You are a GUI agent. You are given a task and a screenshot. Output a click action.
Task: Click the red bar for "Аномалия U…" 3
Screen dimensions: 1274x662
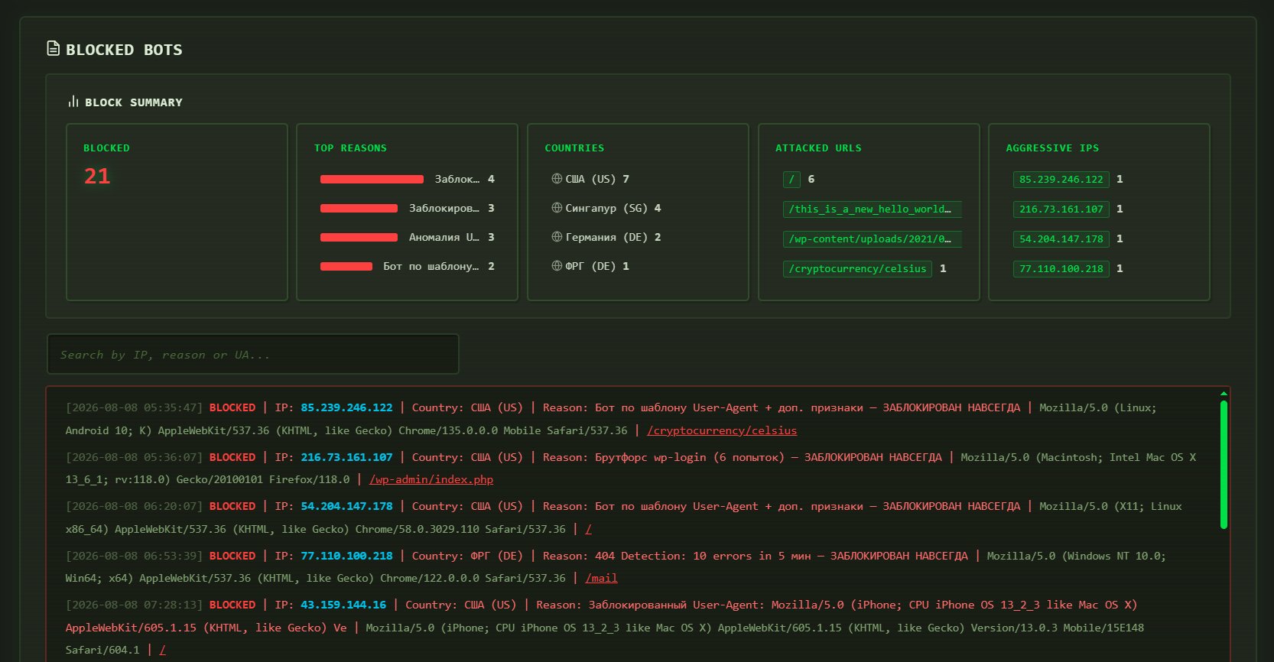(359, 237)
